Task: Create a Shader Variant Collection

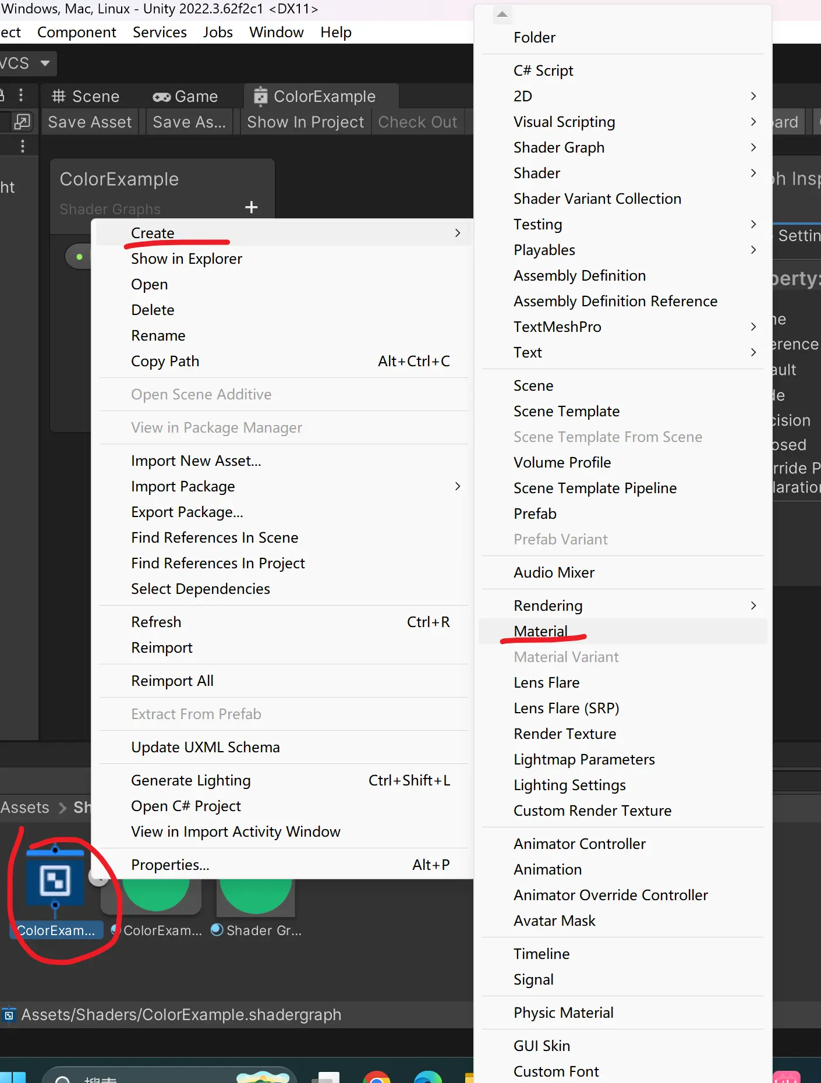Action: [x=622, y=199]
